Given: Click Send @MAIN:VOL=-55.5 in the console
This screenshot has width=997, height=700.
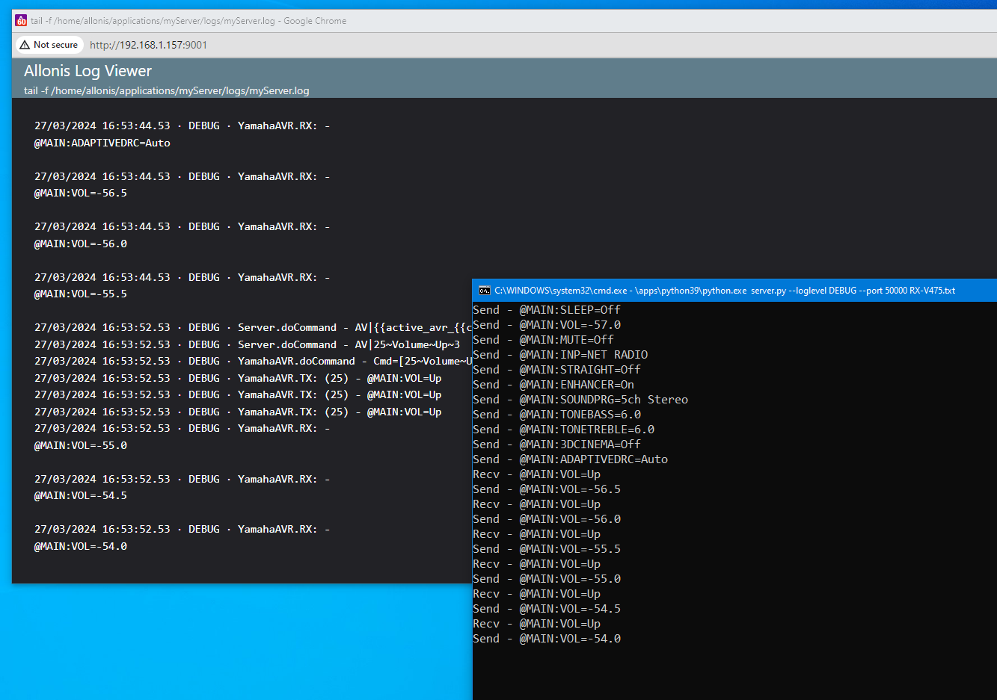Looking at the screenshot, I should pos(547,548).
